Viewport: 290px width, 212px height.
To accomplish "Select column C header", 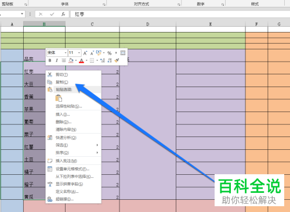I will point(92,24).
